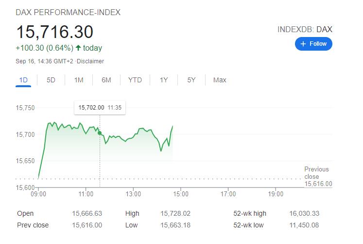Screen dimensions: 363x244
Task: Click the 15,702.00 11:35 tooltip
Action: point(100,108)
